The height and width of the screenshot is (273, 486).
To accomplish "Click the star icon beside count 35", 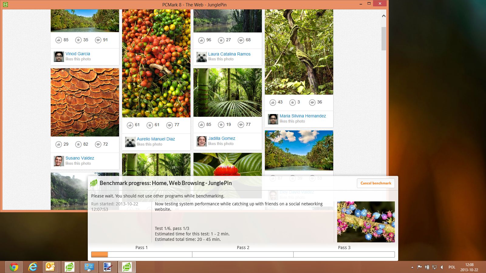I will click(x=78, y=40).
